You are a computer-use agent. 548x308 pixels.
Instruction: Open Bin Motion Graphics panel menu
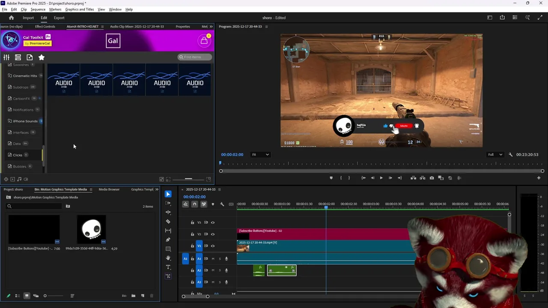pos(91,190)
